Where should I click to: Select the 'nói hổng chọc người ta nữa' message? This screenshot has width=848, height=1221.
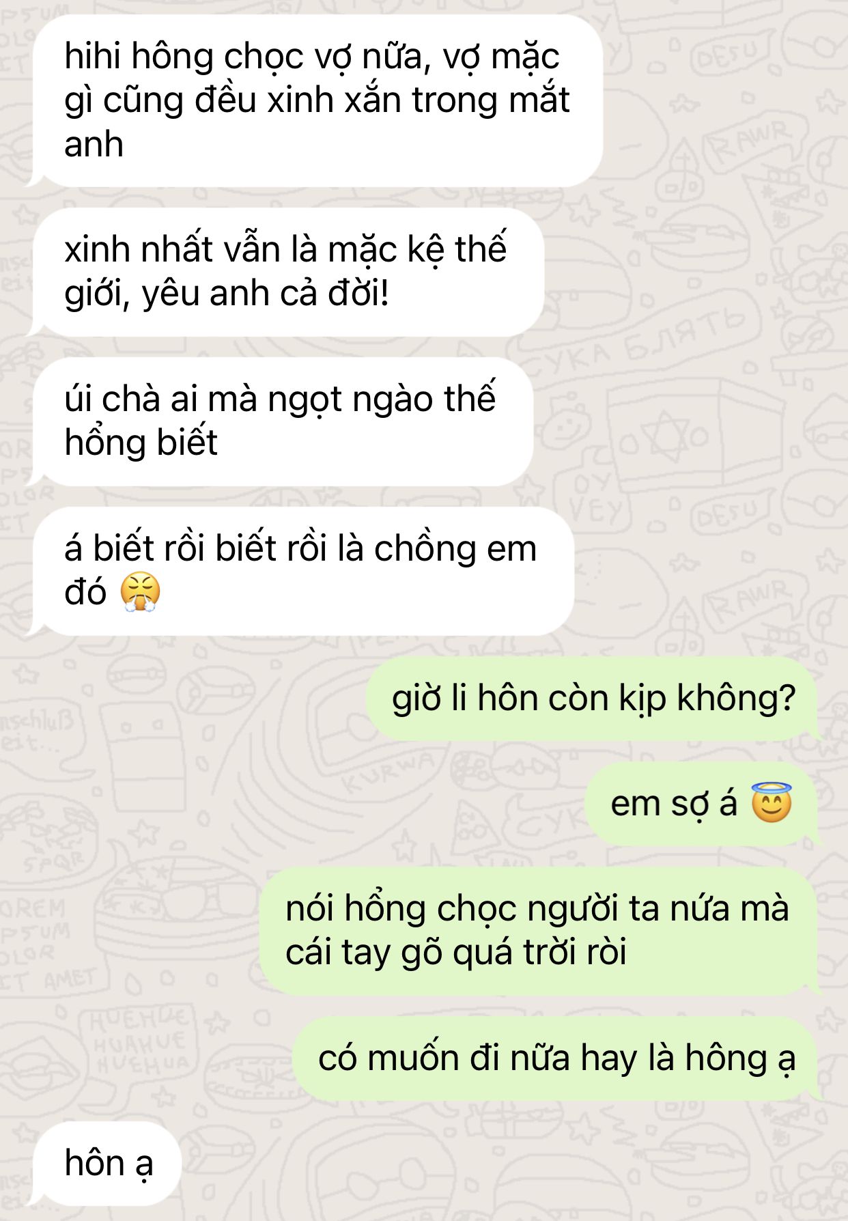coord(539,931)
